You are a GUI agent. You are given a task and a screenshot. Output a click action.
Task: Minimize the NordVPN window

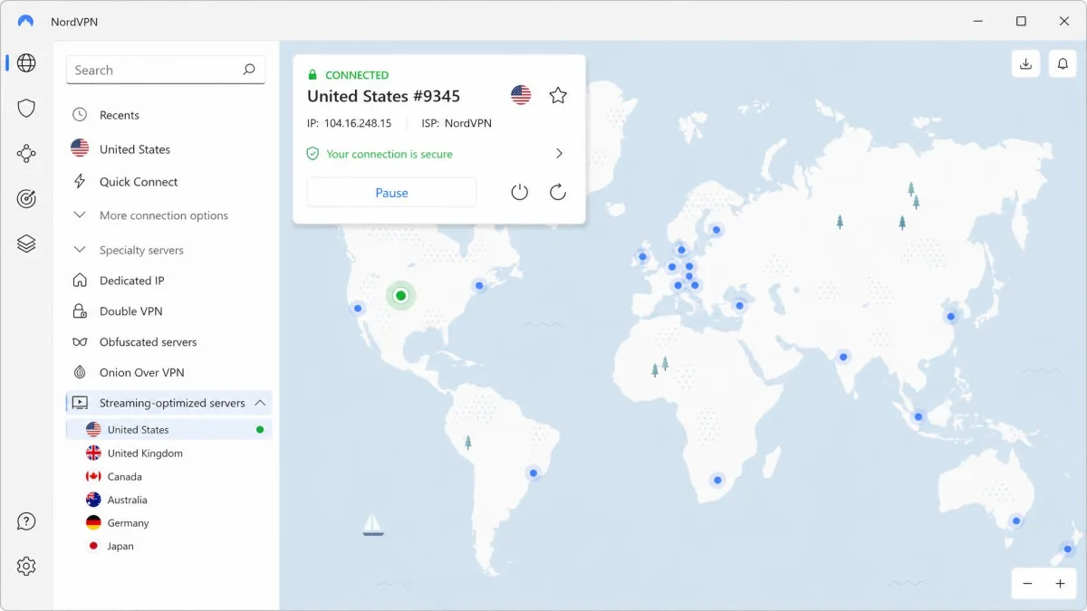tap(978, 21)
